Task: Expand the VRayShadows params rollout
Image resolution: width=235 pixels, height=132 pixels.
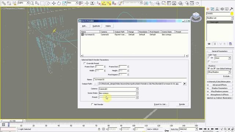Action: pos(220,91)
